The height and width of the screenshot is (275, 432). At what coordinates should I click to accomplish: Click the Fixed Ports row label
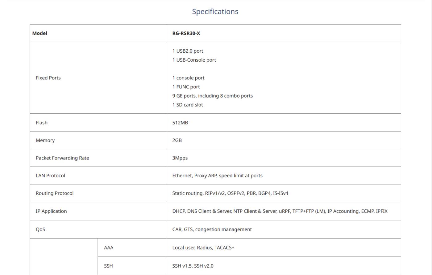click(48, 78)
